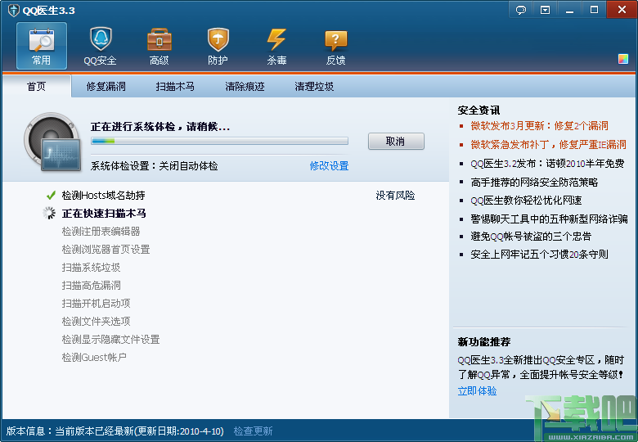This screenshot has width=638, height=442.
Task: Select the 正在快速扫描木马 item
Action: [x=104, y=214]
